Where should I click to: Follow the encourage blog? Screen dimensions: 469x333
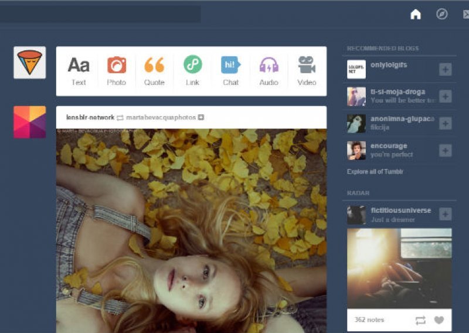[446, 150]
